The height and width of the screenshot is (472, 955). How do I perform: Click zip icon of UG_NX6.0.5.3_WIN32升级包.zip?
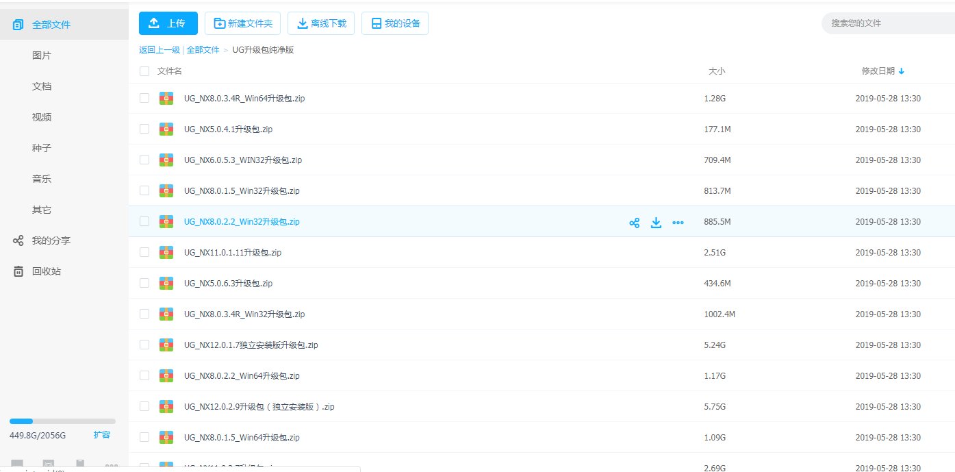point(166,160)
